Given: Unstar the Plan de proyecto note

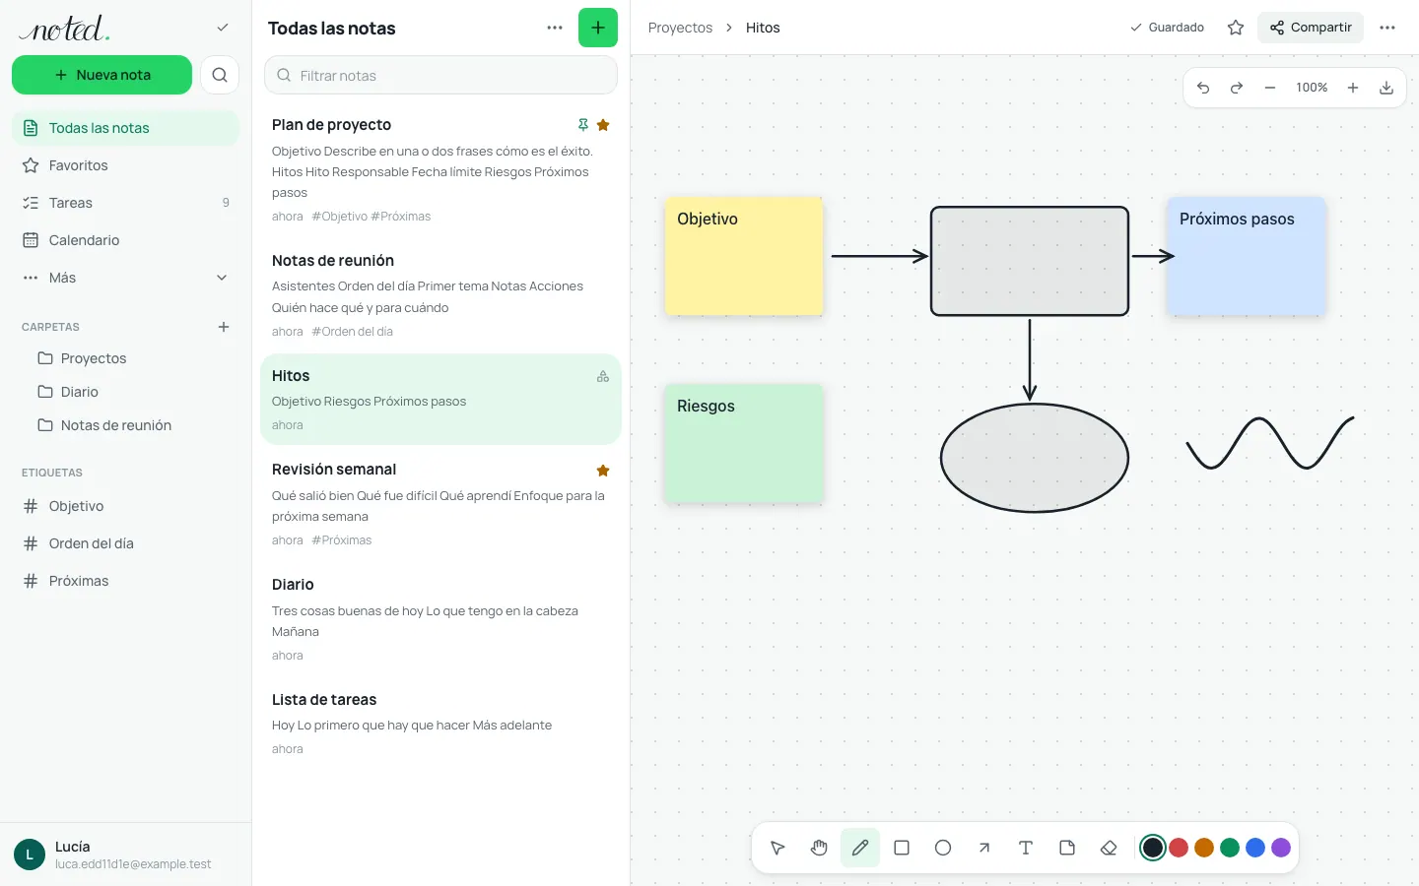Looking at the screenshot, I should click(603, 125).
